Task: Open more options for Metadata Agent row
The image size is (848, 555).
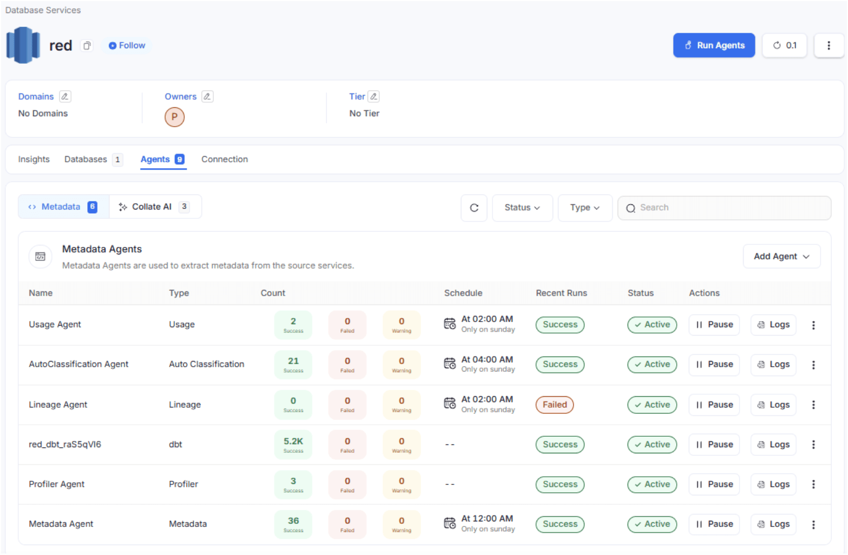Action: pos(813,524)
